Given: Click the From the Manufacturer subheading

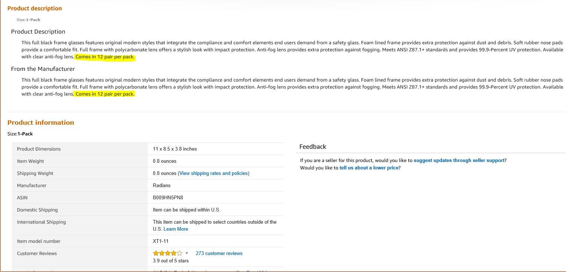Looking at the screenshot, I should pyautogui.click(x=43, y=69).
